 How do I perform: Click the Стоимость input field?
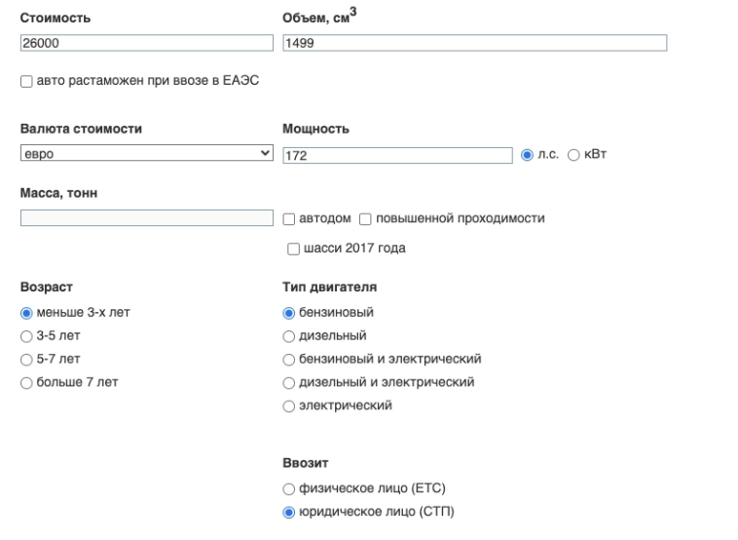point(146,43)
